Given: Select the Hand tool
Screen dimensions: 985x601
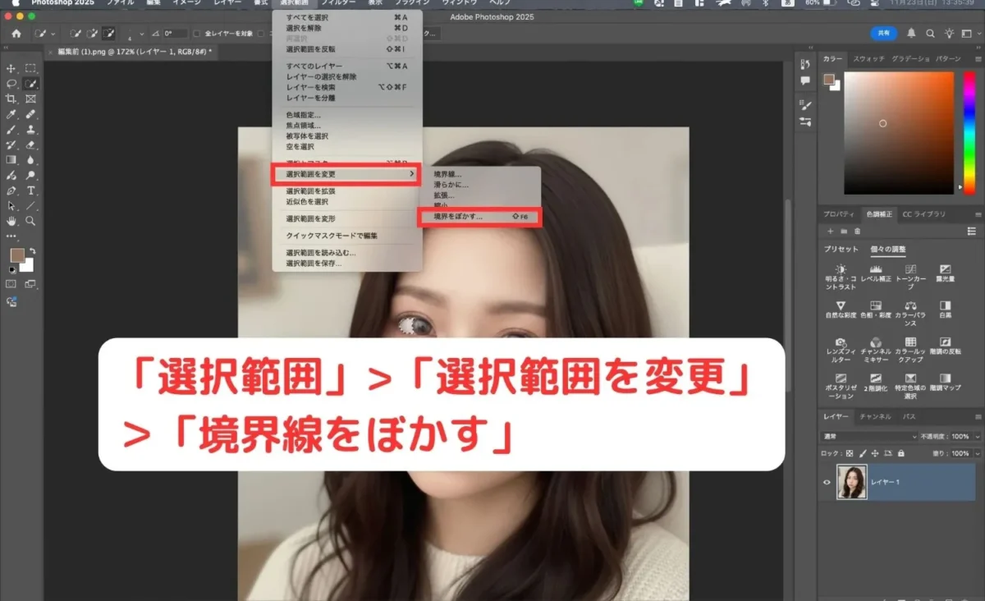Looking at the screenshot, I should (x=11, y=221).
